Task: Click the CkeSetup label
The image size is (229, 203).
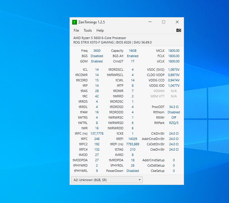Action: pos(158,171)
